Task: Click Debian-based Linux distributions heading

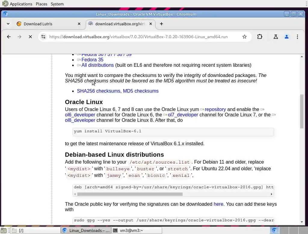Action: pos(114,155)
